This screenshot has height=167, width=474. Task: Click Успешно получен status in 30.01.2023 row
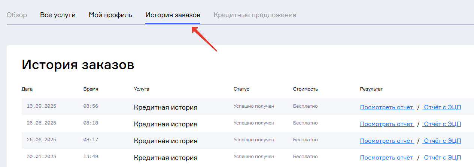point(254,157)
